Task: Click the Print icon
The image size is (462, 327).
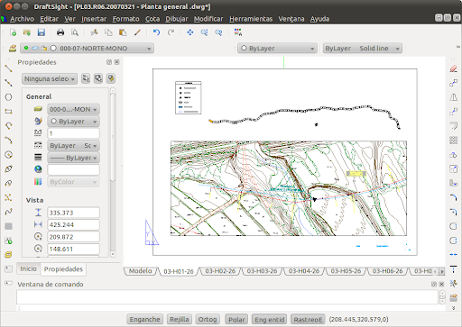Action: (x=60, y=32)
